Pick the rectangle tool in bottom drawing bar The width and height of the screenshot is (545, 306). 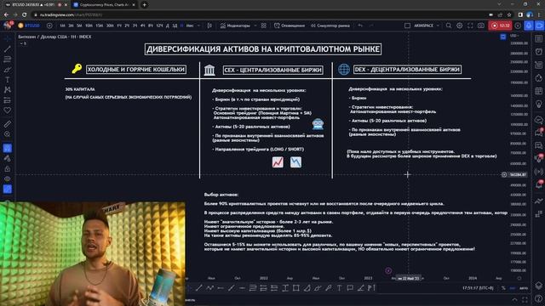pyautogui.click(x=295, y=287)
